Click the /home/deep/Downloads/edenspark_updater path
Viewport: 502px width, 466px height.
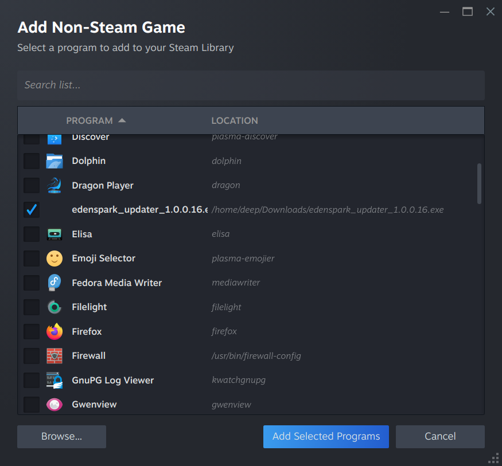tap(328, 210)
